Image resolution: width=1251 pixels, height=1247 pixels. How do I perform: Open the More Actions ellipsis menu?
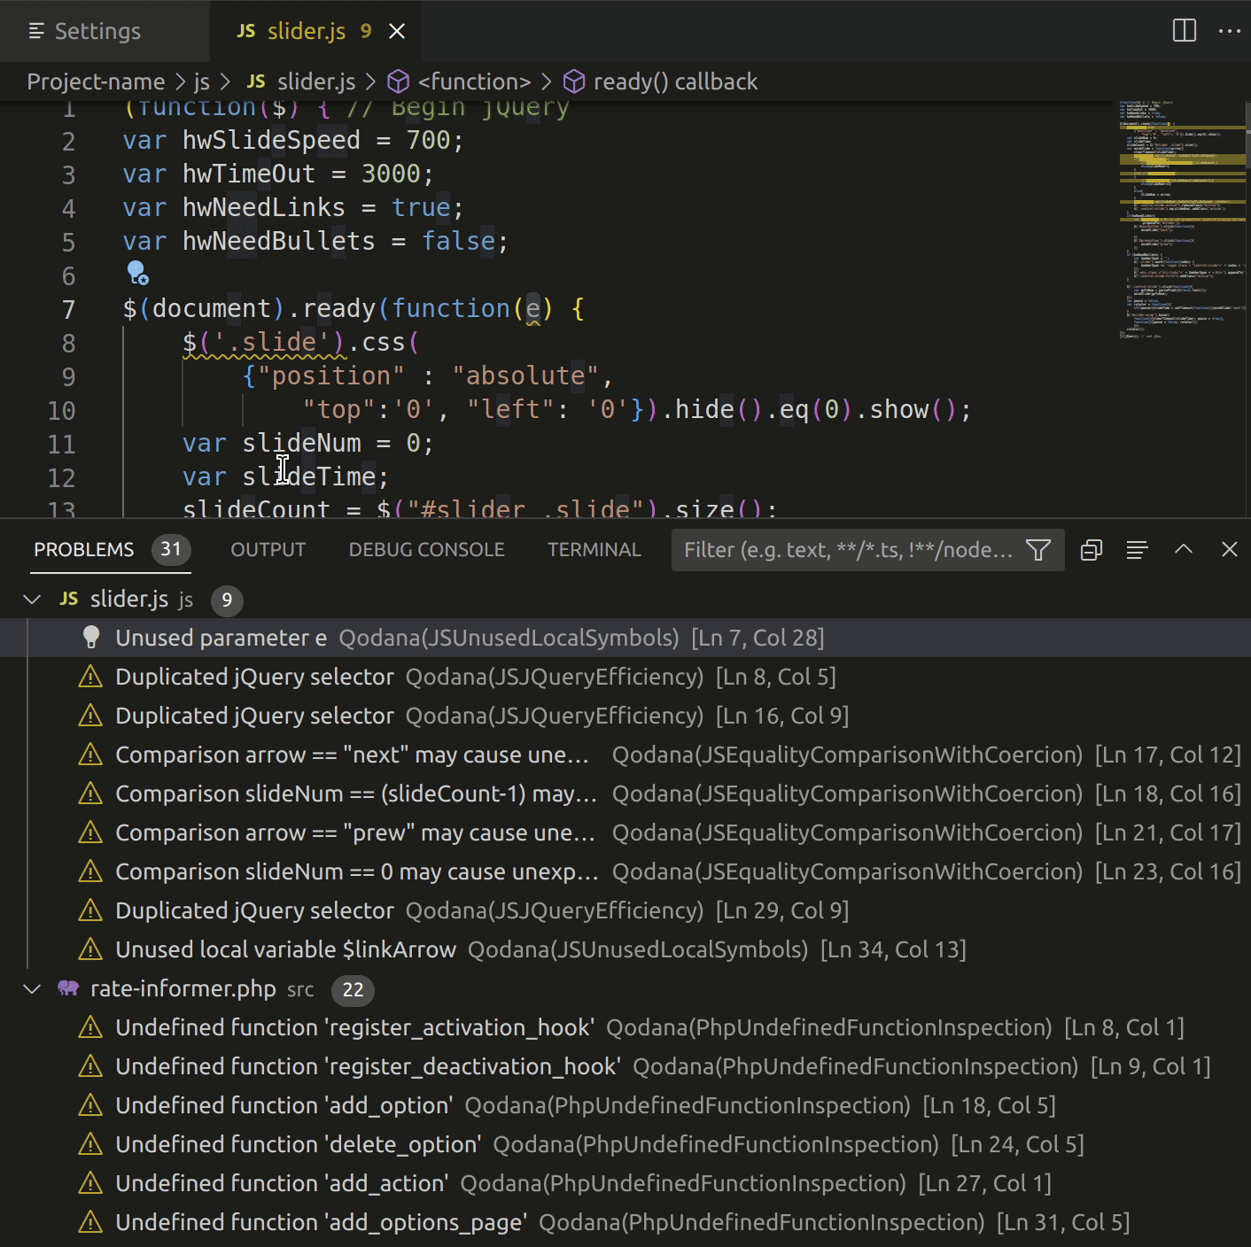point(1230,30)
